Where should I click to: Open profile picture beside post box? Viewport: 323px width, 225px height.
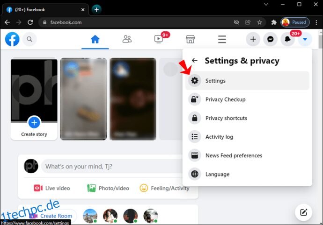click(x=31, y=166)
